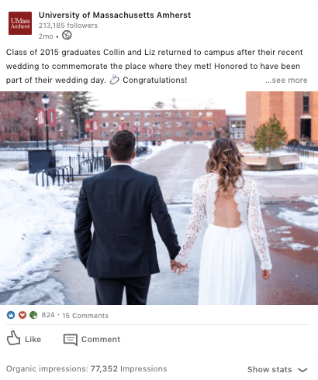Click the globe public visibility icon
318x380 pixels.
67,35
